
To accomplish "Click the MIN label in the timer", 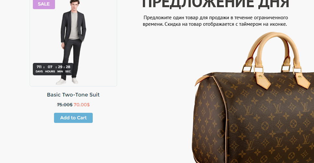I will 60,72.
